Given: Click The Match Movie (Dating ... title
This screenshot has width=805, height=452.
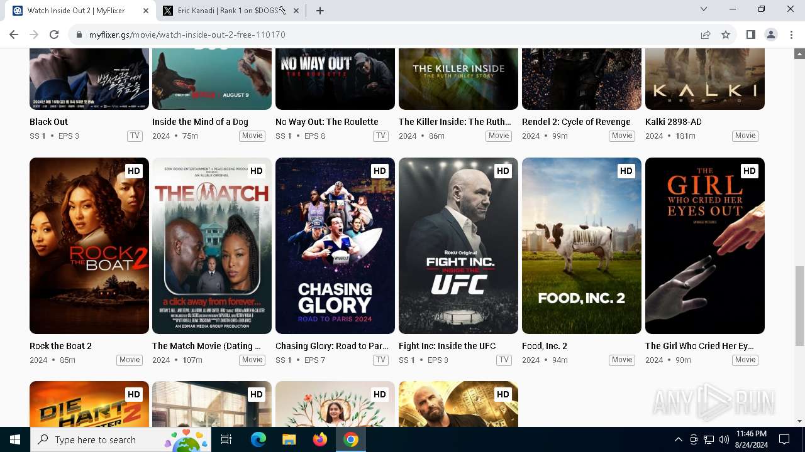Looking at the screenshot, I should tap(206, 346).
